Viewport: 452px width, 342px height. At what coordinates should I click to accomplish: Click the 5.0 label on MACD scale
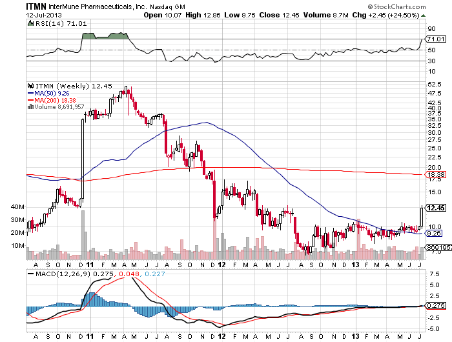[435, 285]
